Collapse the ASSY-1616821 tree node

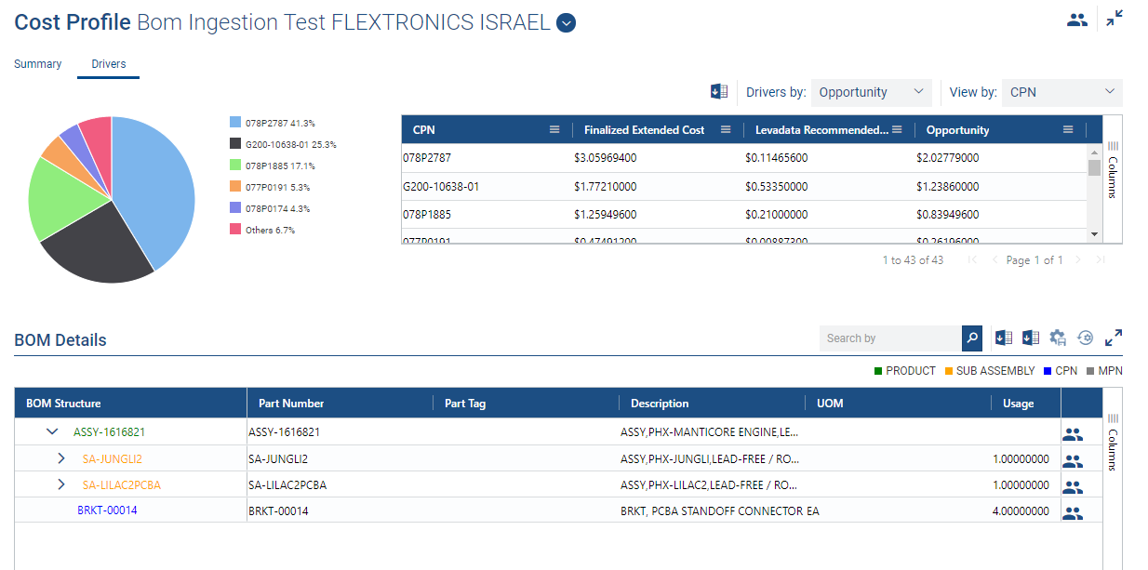[x=52, y=431]
